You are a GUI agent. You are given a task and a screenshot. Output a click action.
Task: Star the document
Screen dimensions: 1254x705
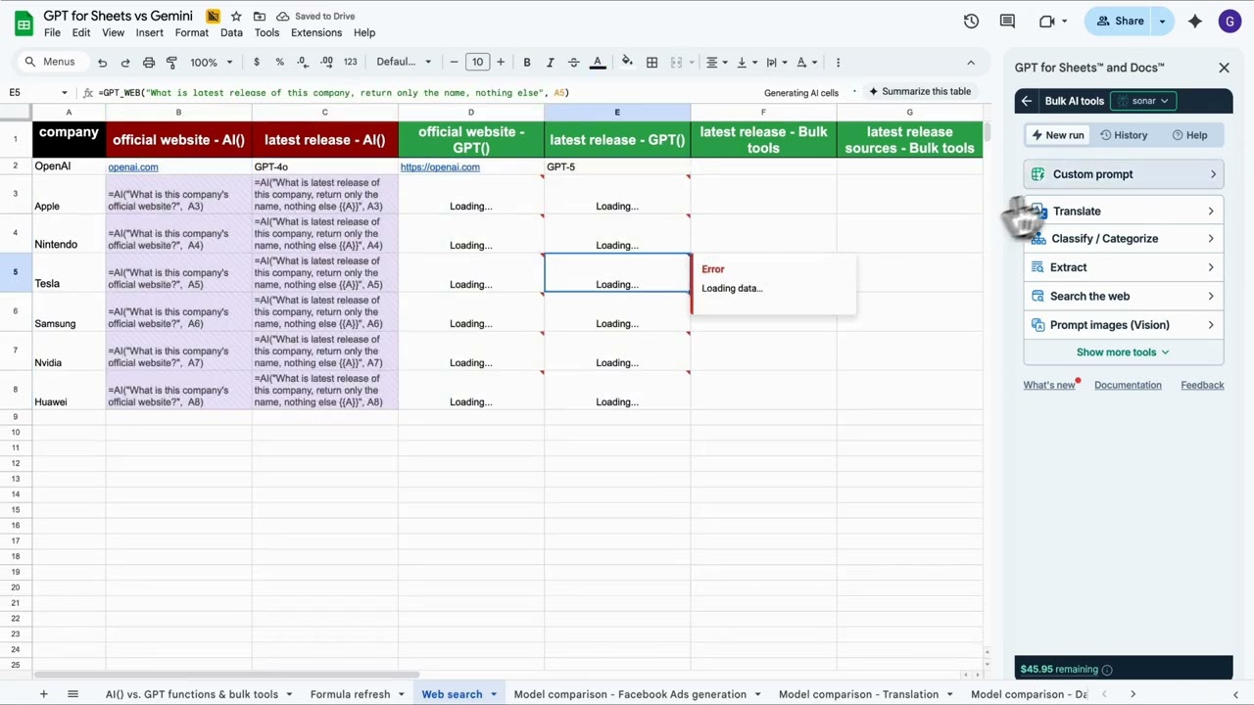(236, 17)
